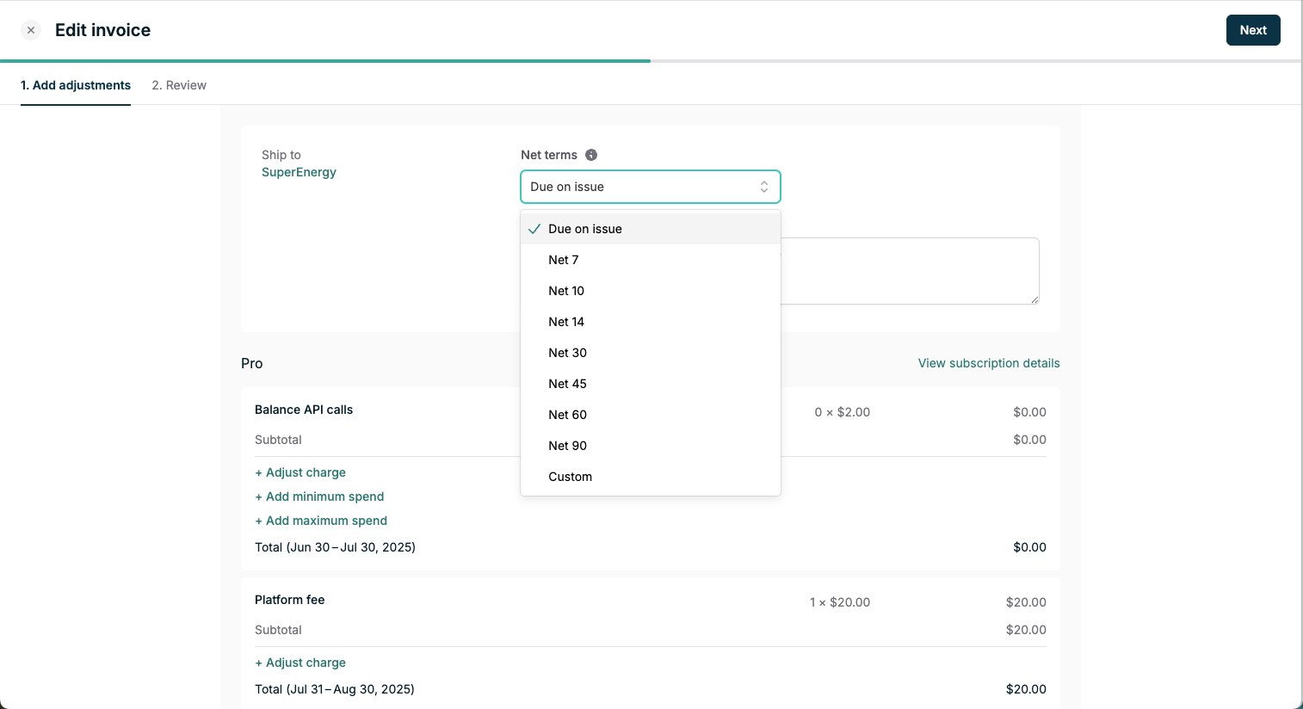
Task: Choose Net 10 from the list
Action: pos(651,291)
